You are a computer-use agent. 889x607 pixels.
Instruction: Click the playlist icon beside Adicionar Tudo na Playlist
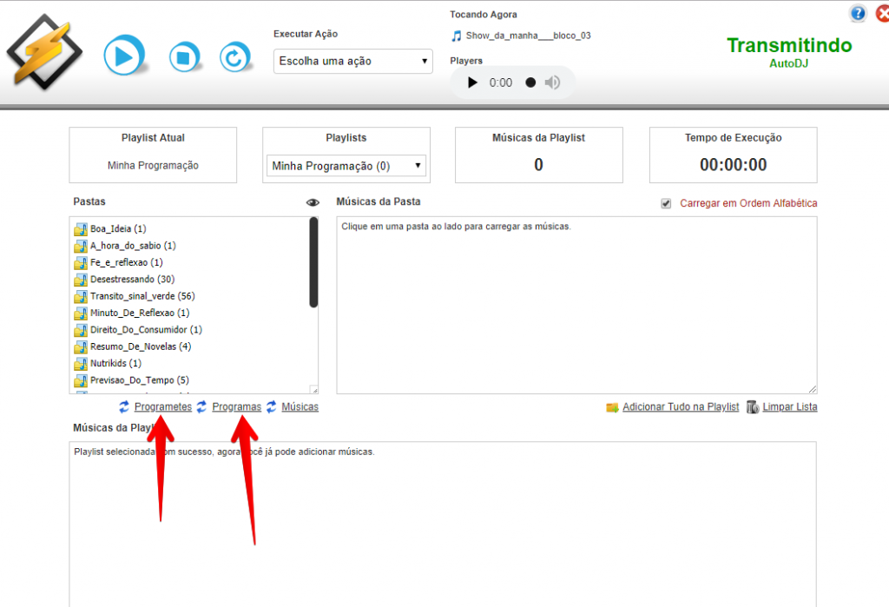pos(610,406)
